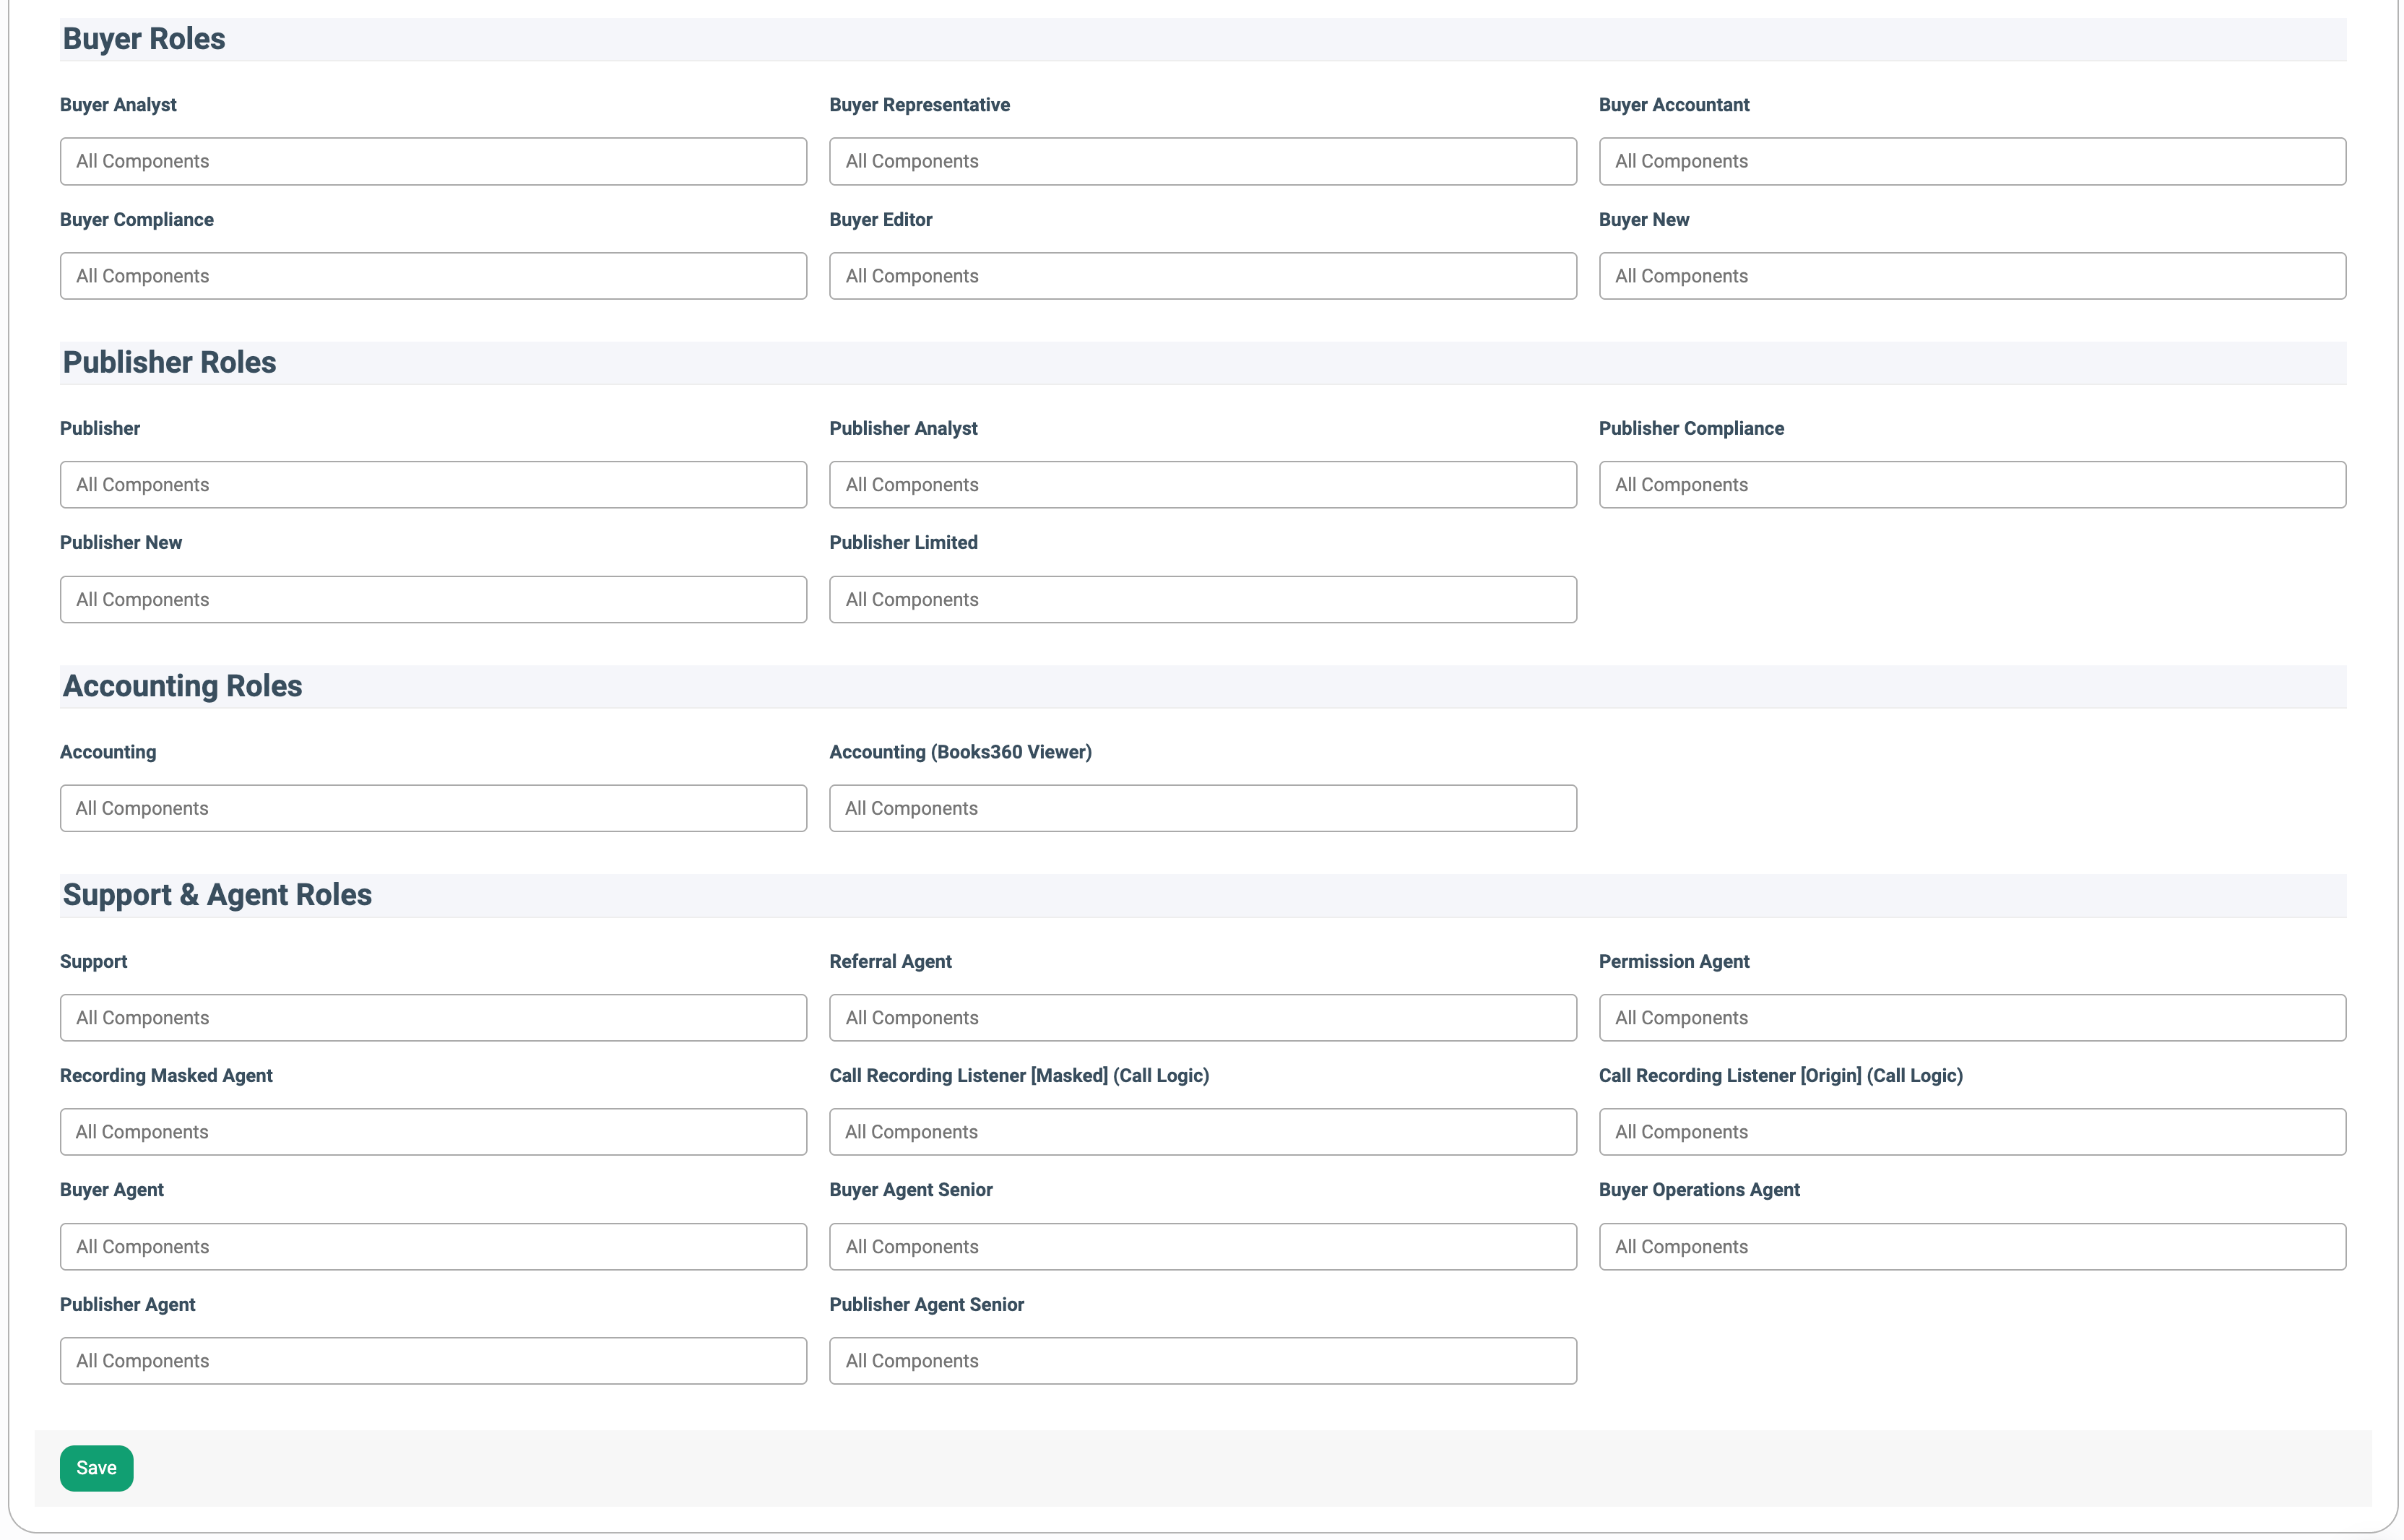Open the Buyer Agent Senior components field

tap(1202, 1247)
